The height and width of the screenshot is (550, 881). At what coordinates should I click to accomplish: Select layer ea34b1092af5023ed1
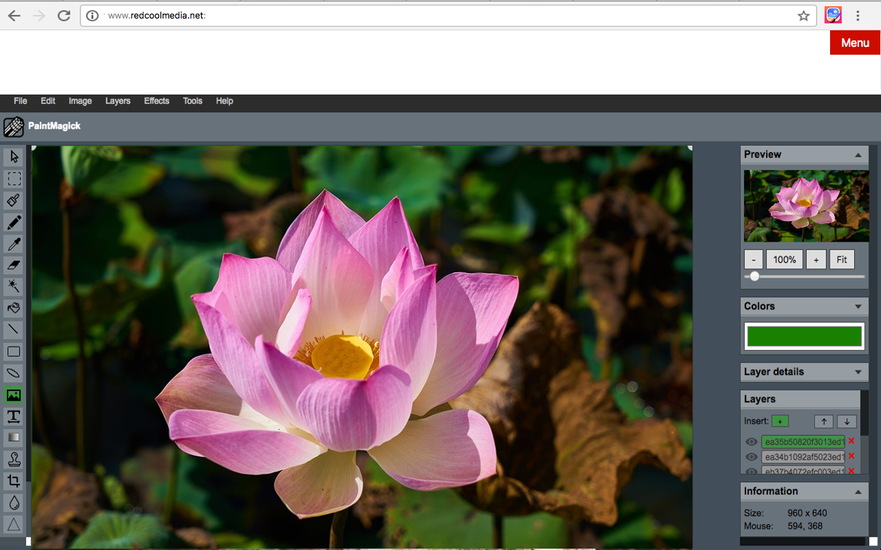coord(803,456)
